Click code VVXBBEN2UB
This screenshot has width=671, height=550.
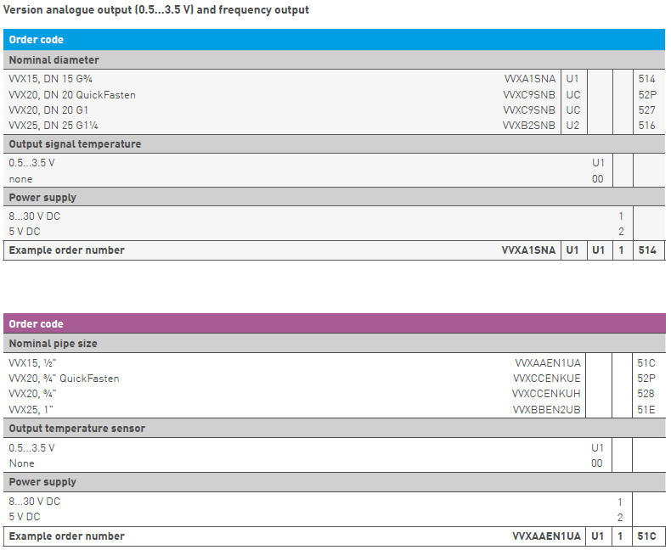point(547,409)
